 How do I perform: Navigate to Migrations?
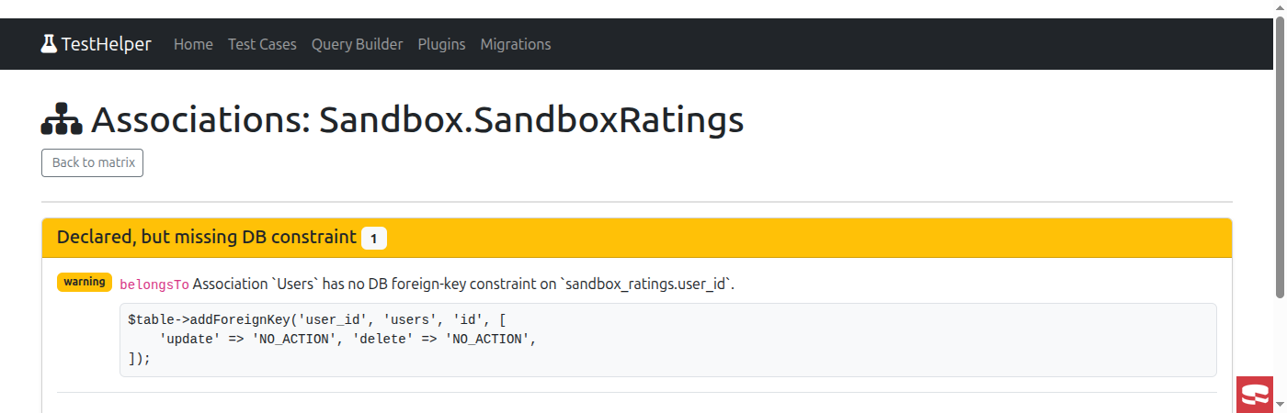(516, 44)
